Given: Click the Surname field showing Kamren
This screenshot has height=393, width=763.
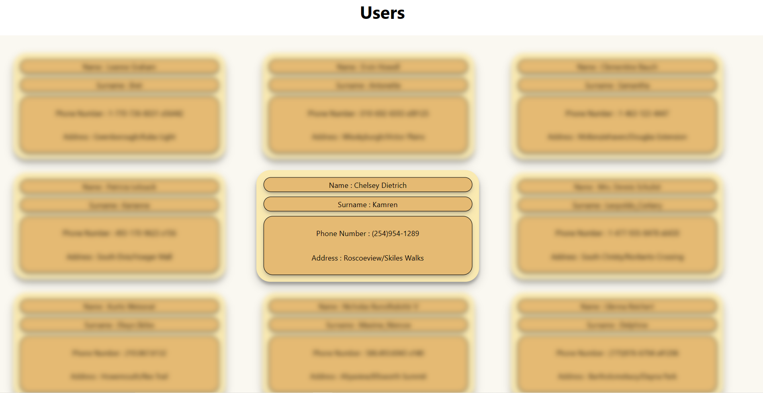Looking at the screenshot, I should [x=368, y=204].
